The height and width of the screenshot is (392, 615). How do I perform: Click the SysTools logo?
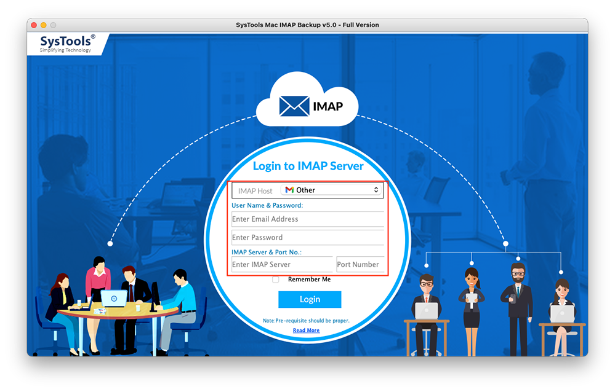click(66, 44)
